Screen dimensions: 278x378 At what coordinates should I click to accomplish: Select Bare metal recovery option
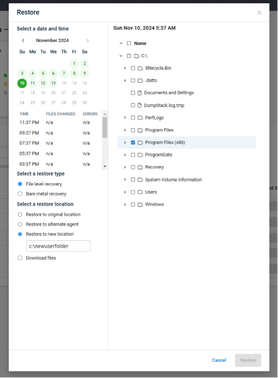tap(20, 194)
